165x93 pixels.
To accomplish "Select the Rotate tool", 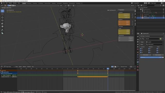I will [x=2, y=20].
